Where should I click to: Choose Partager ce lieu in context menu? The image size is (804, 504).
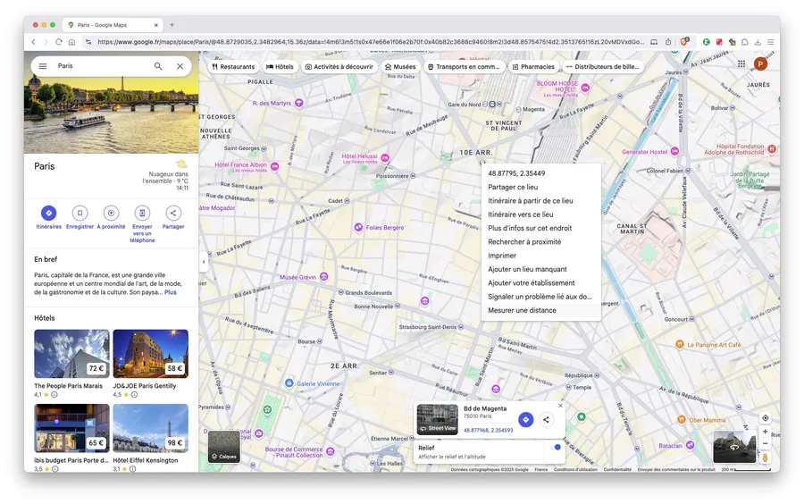pos(541,187)
